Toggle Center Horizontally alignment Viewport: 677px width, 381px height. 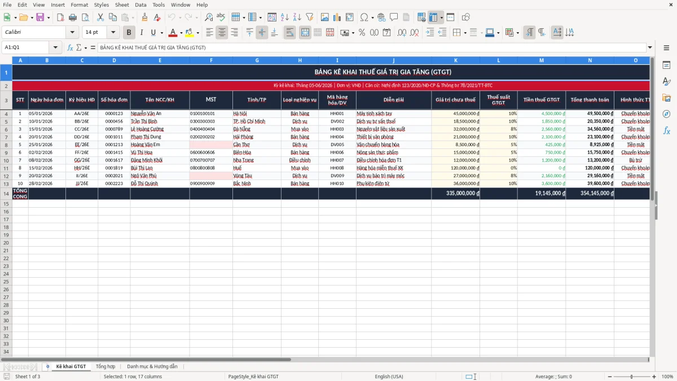222,33
